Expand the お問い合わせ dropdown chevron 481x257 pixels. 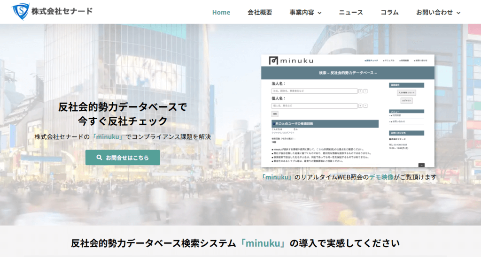[x=458, y=13]
